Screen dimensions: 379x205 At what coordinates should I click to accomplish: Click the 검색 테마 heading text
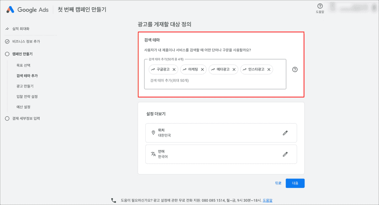pos(152,40)
